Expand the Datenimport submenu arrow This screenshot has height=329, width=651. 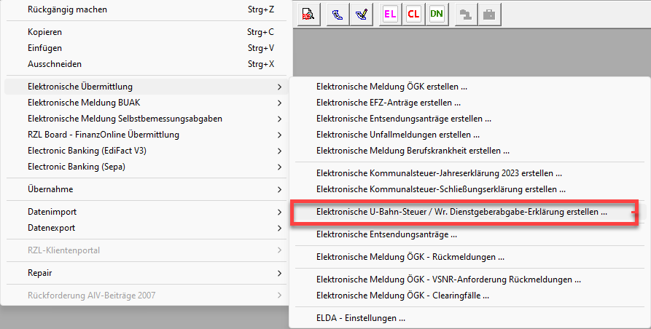pyautogui.click(x=279, y=212)
